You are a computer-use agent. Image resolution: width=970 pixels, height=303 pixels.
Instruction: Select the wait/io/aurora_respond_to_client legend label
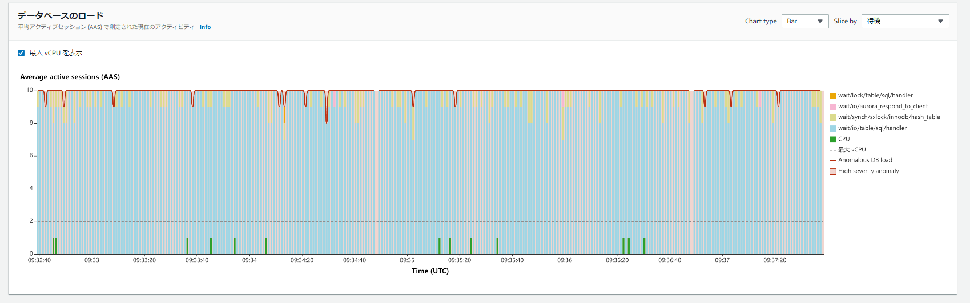tap(883, 107)
